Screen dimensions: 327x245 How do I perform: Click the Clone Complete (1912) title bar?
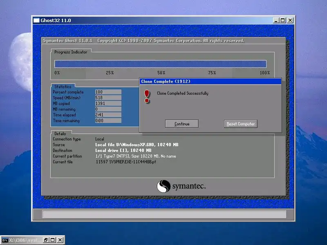[x=210, y=81]
